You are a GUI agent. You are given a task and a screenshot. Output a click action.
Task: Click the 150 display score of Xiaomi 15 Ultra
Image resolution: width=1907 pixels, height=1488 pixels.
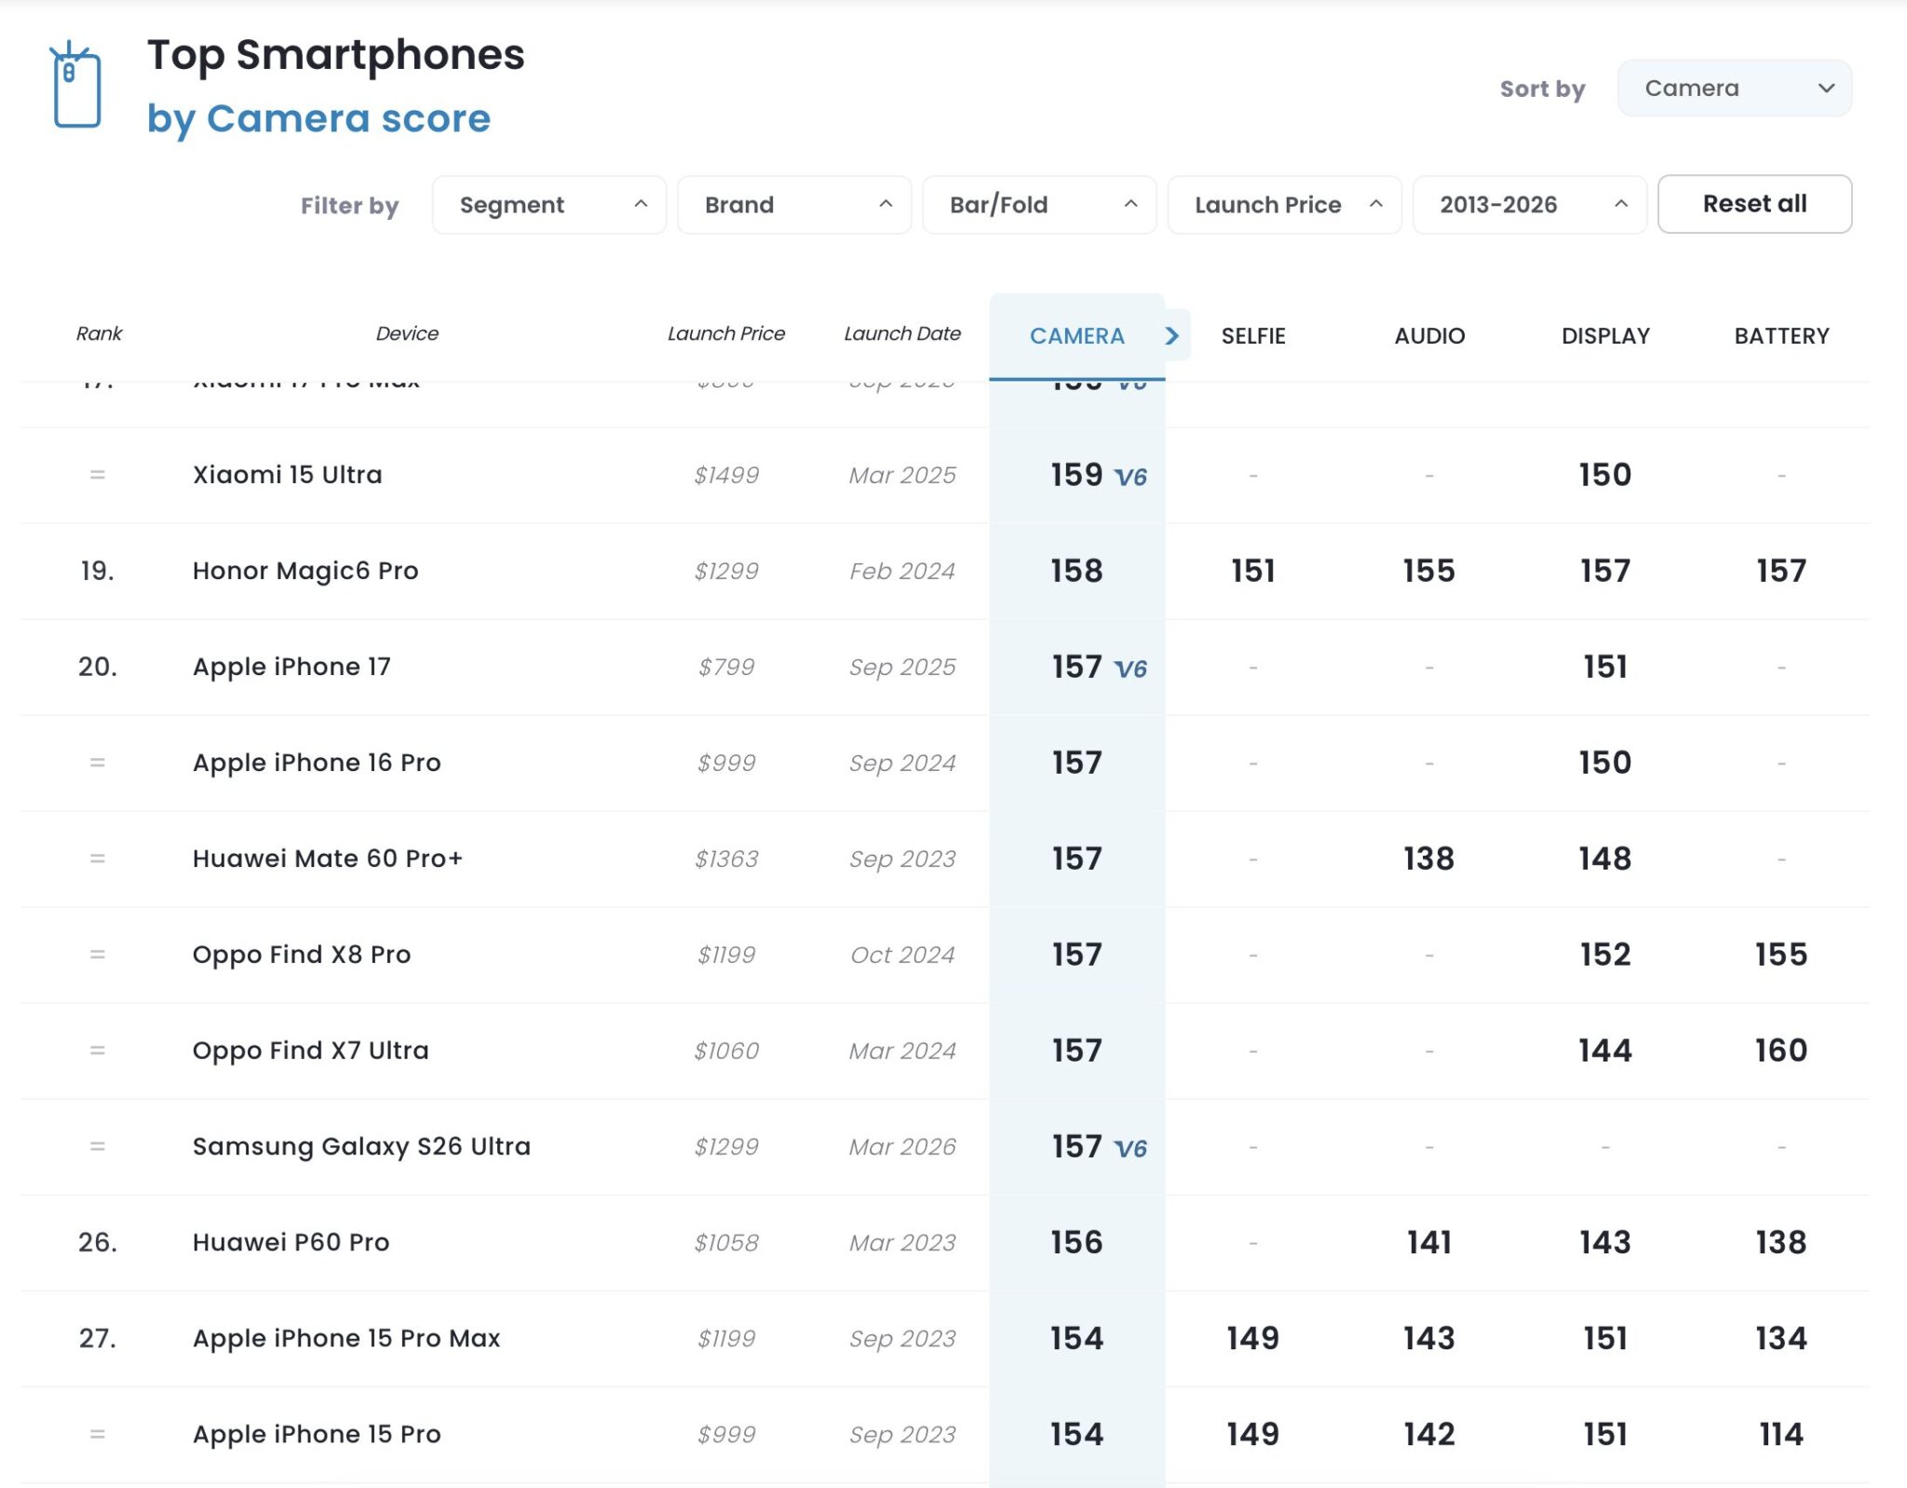tap(1605, 475)
